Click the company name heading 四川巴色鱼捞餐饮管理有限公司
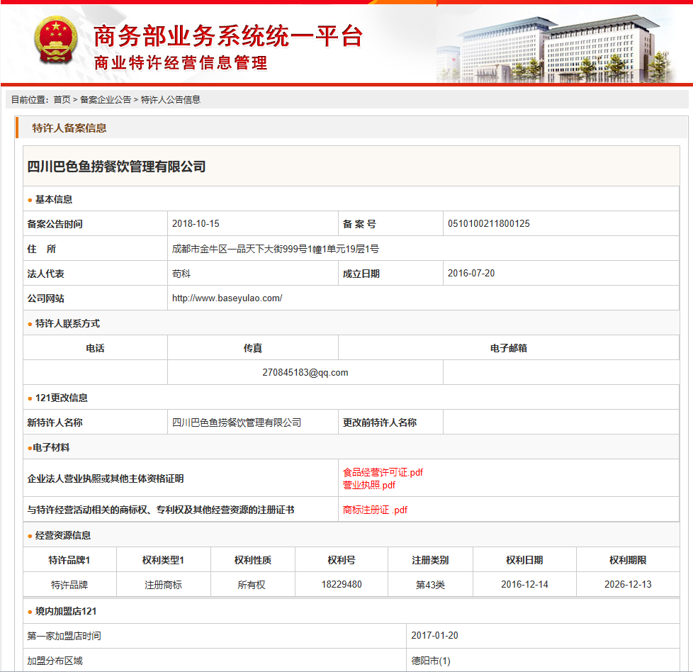Screen dimensions: 693x672 (x=116, y=167)
